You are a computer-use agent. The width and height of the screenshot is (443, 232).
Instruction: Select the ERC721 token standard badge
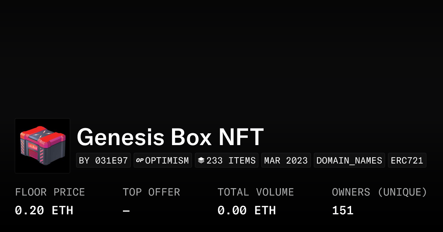click(407, 161)
